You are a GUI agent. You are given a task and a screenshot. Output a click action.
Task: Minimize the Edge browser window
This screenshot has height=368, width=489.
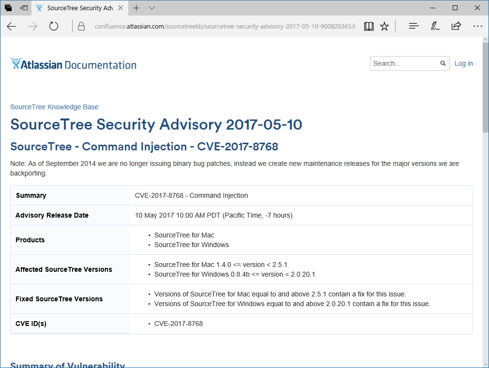(x=432, y=8)
